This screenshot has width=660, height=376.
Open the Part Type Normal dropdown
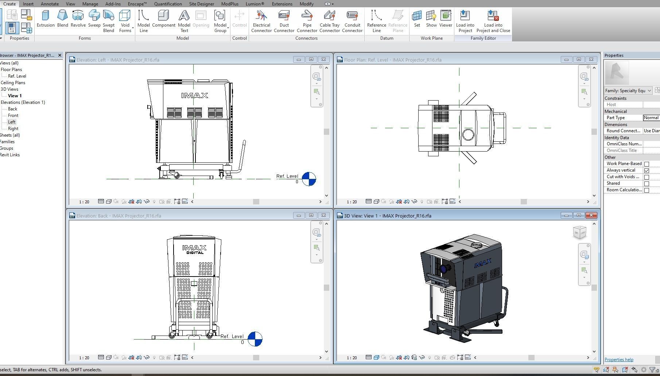(x=651, y=118)
